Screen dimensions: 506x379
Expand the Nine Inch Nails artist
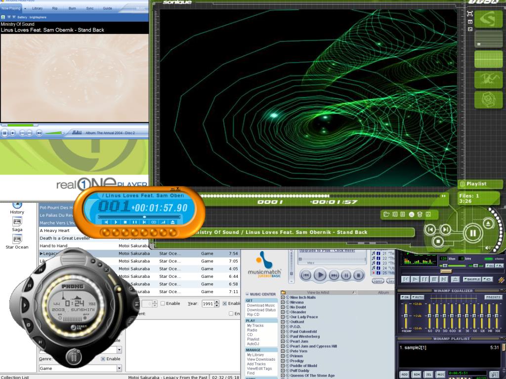[283, 298]
